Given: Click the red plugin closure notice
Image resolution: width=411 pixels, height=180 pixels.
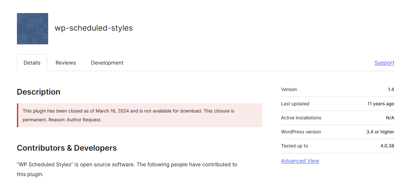Looking at the screenshot, I should point(140,115).
